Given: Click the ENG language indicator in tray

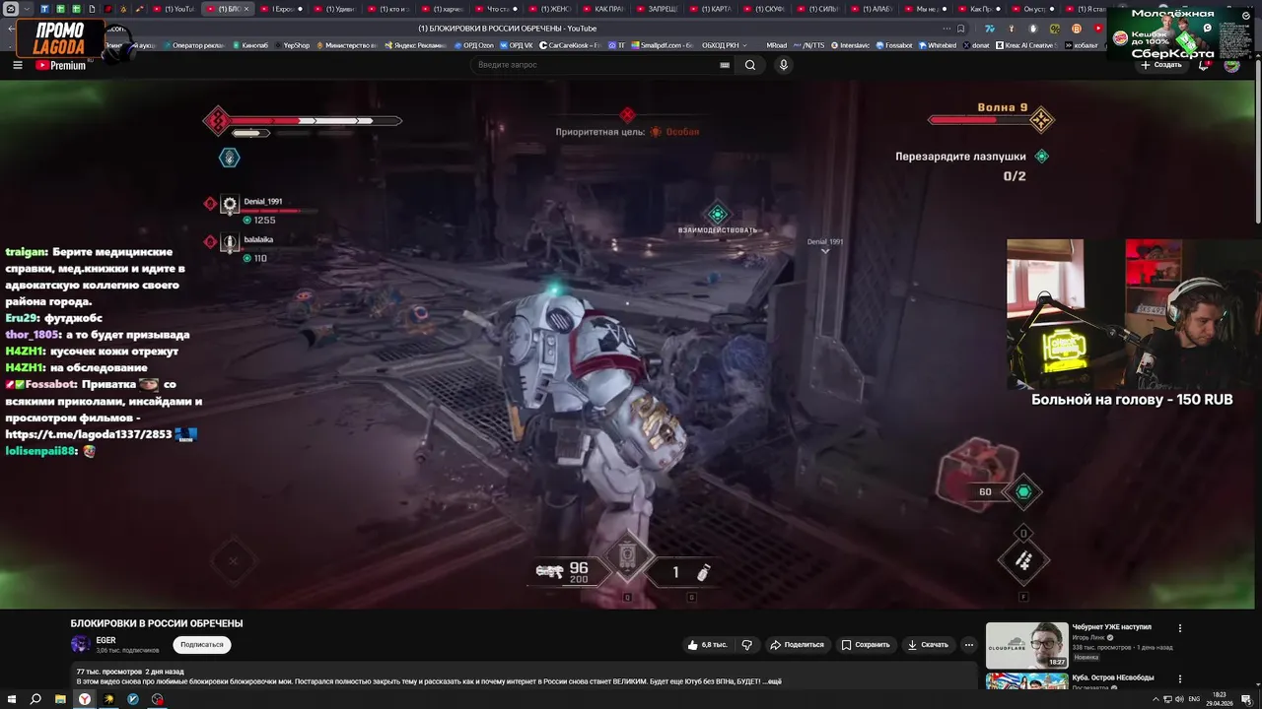Looking at the screenshot, I should pyautogui.click(x=1195, y=699).
